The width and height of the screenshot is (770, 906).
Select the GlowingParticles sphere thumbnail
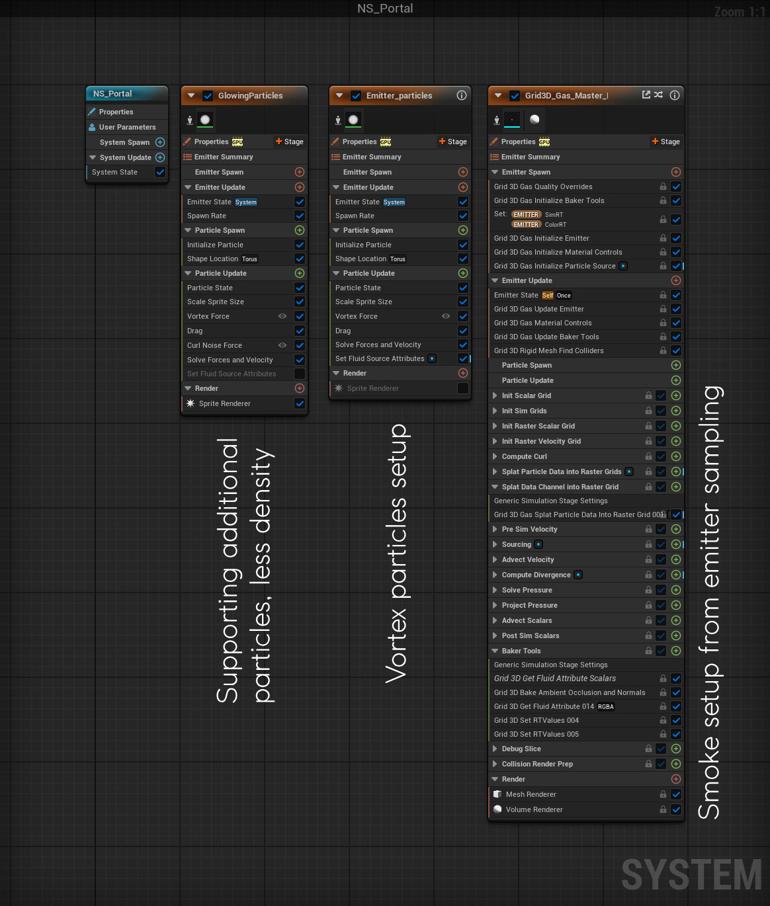coord(206,120)
